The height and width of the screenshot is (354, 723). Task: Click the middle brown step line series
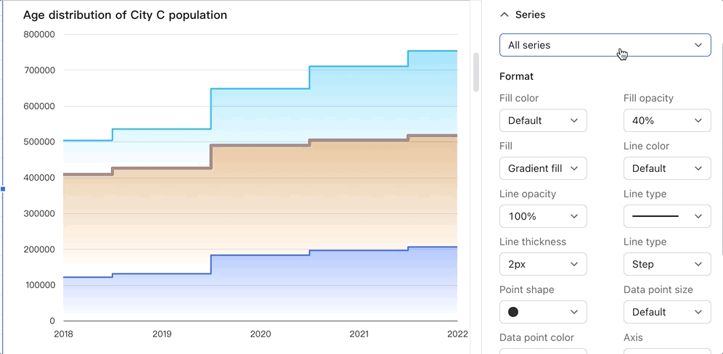[x=260, y=145]
